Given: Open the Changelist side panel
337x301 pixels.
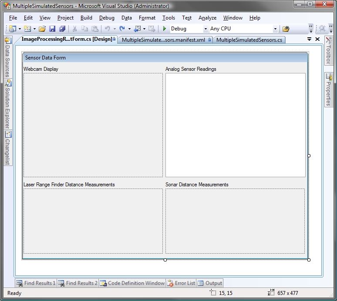Looking at the screenshot, I should (x=7, y=148).
